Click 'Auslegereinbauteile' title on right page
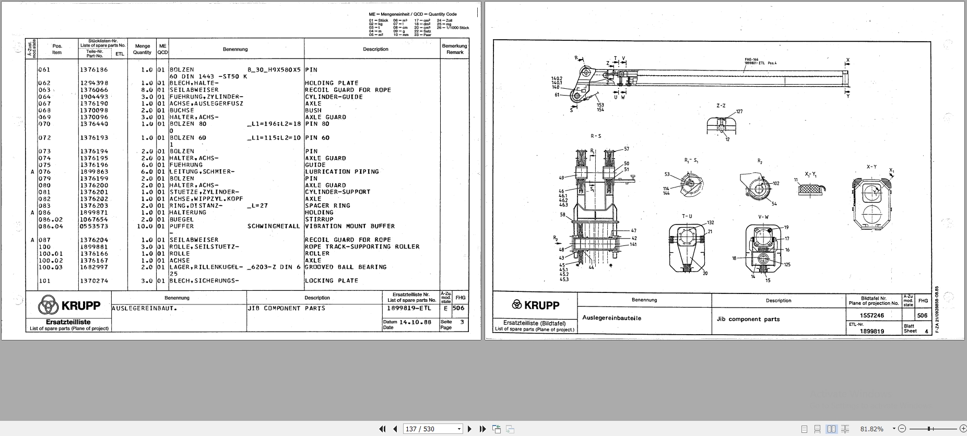Image resolution: width=967 pixels, height=436 pixels. point(612,317)
